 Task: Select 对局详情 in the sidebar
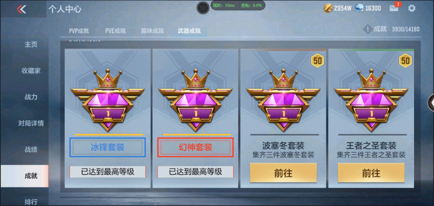point(31,123)
